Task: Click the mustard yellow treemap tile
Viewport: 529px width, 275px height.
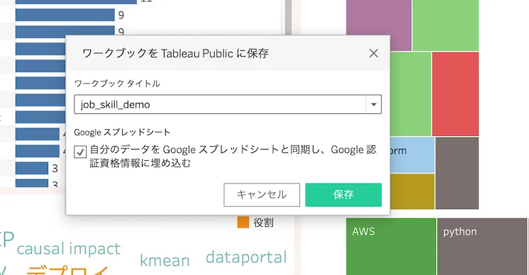Action: tap(412, 191)
